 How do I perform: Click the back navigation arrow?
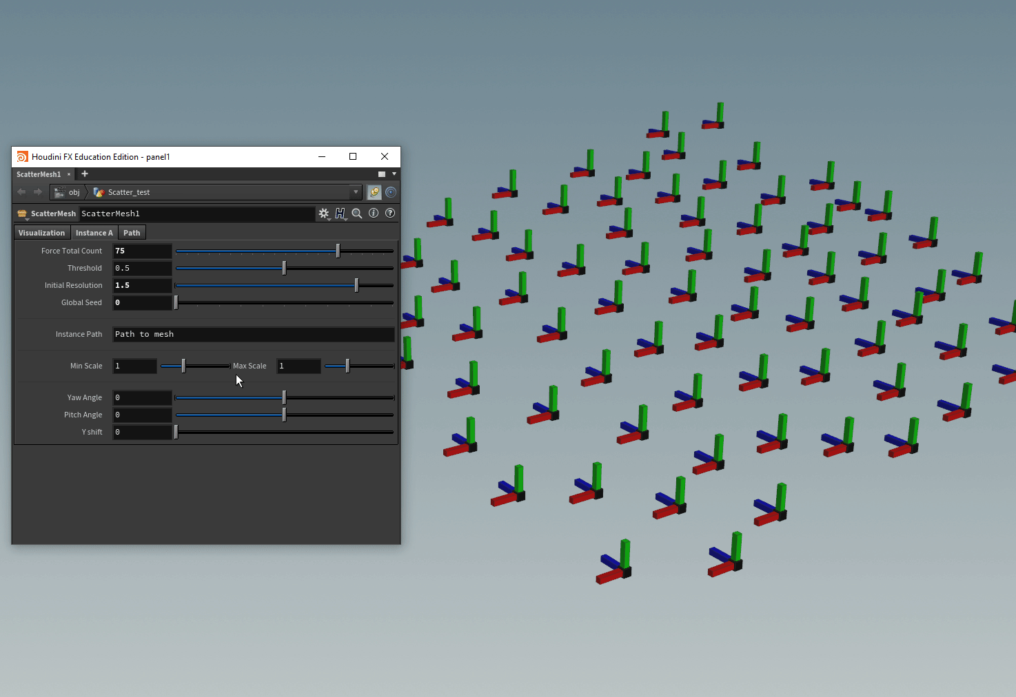[20, 191]
